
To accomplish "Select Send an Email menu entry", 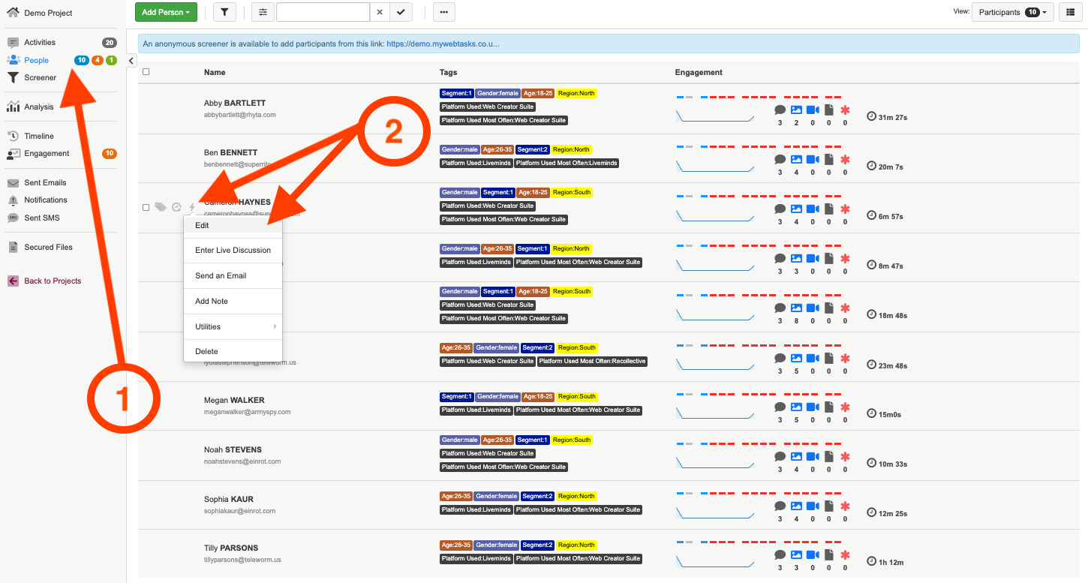I will [233, 275].
